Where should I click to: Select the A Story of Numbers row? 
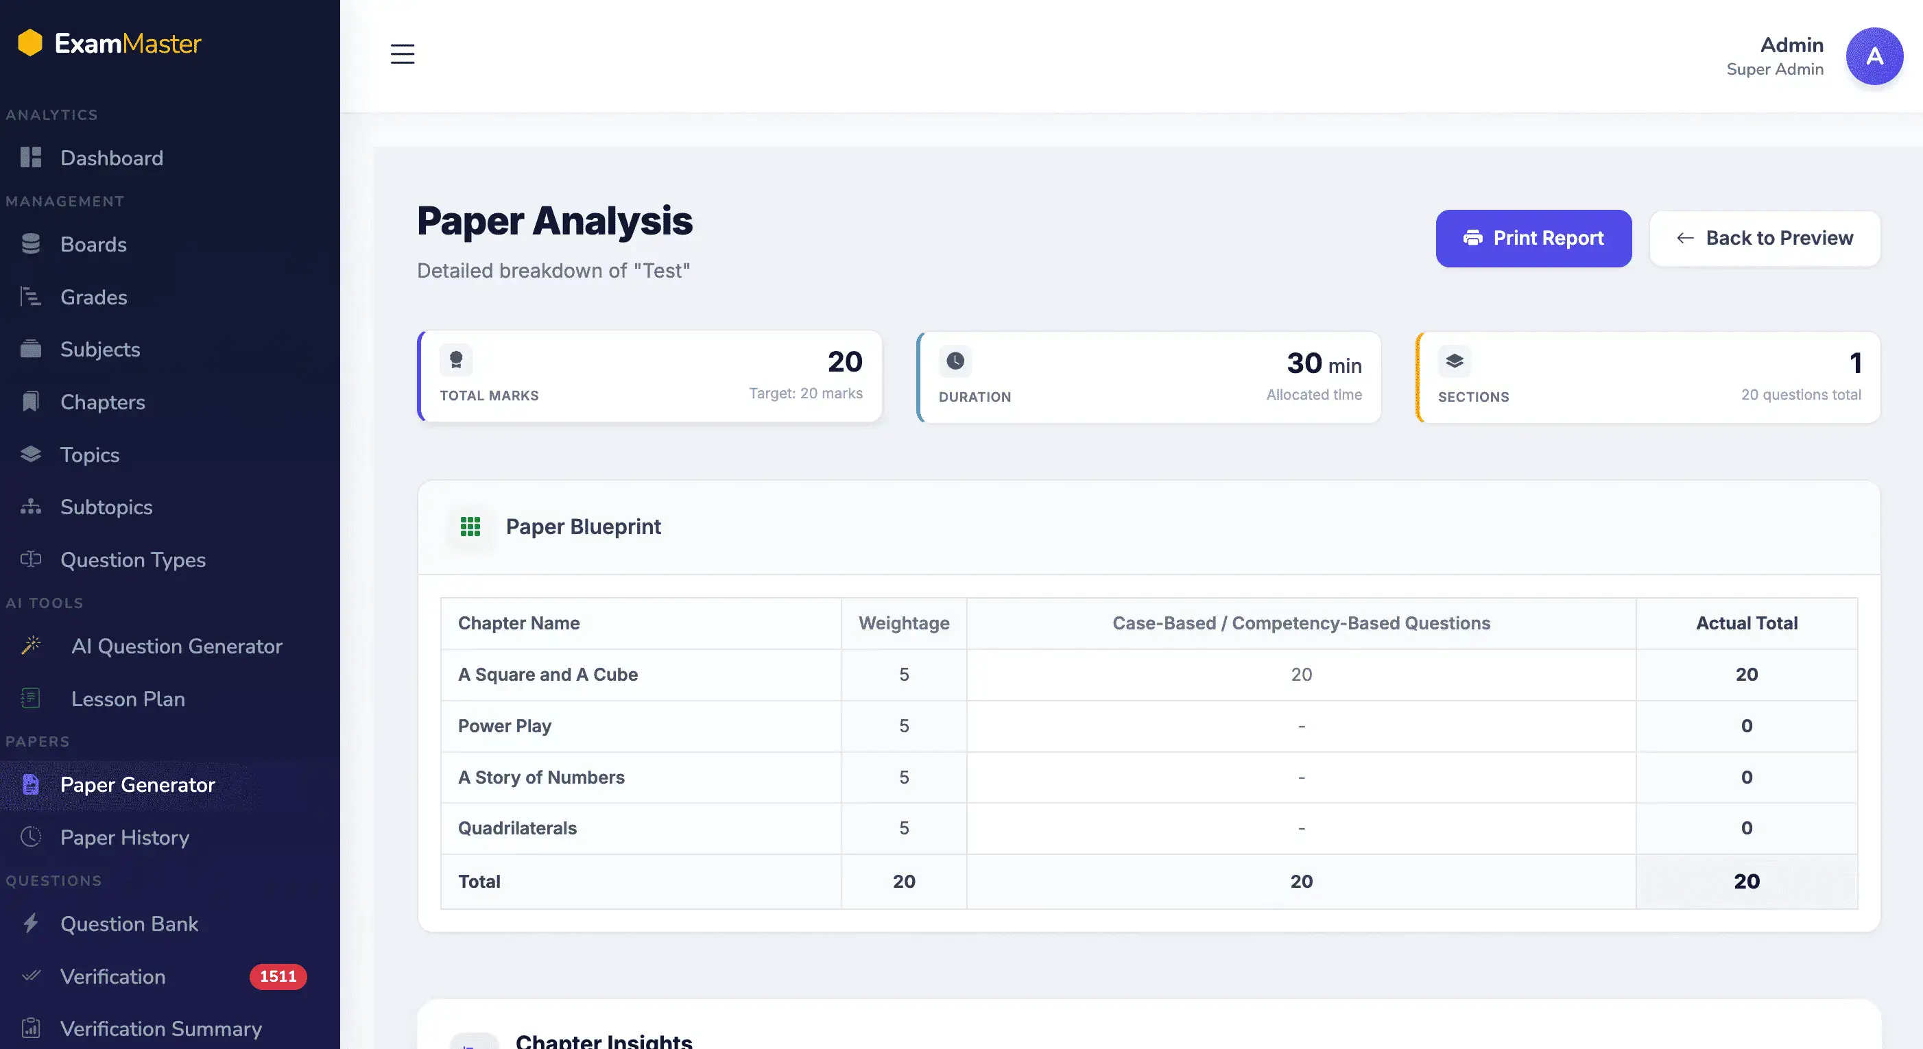[x=1149, y=777]
